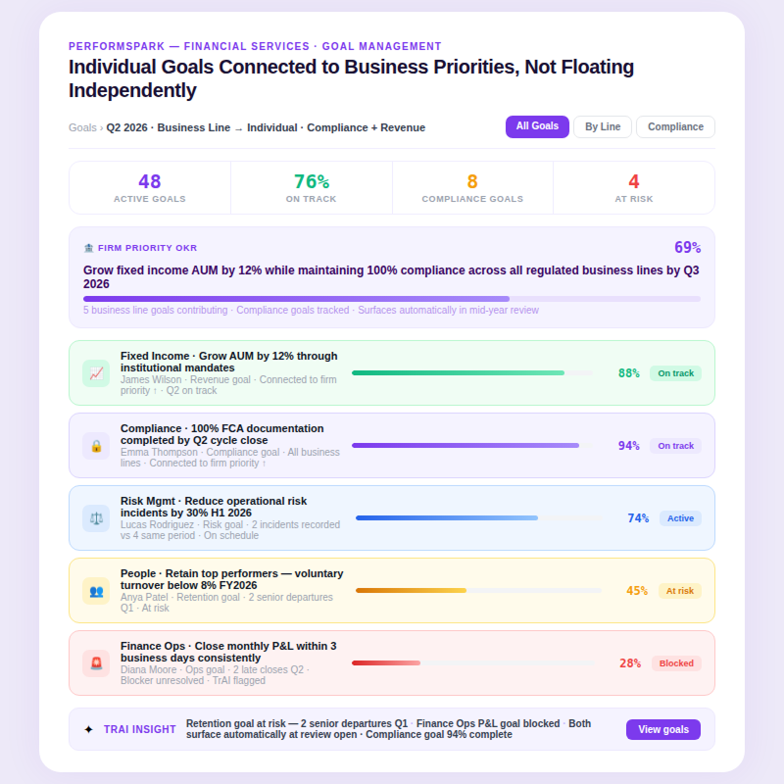Click the Blocked badge on Finance Ops
The width and height of the screenshot is (784, 784).
676,663
